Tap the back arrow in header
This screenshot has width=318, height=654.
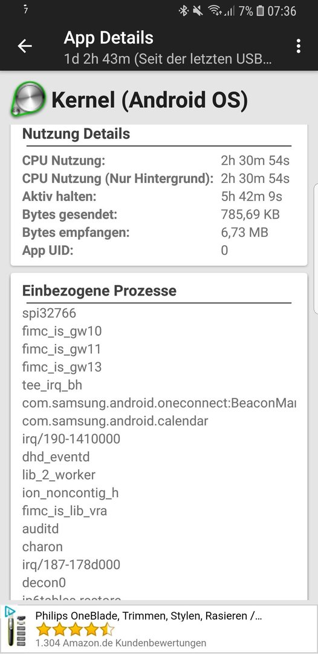(25, 46)
